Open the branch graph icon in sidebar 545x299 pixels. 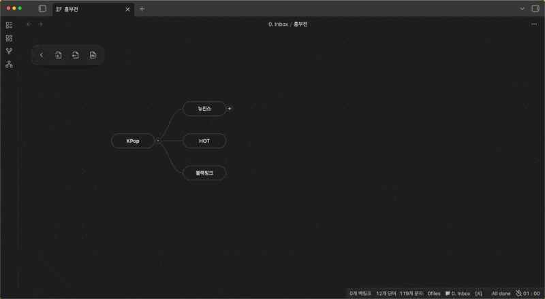[9, 51]
